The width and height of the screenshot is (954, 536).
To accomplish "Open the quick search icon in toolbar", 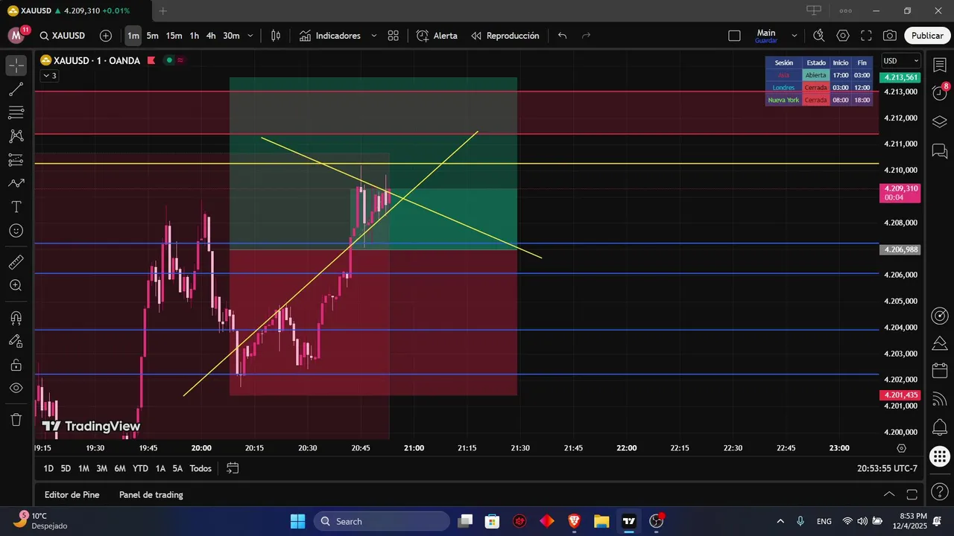I will point(819,36).
